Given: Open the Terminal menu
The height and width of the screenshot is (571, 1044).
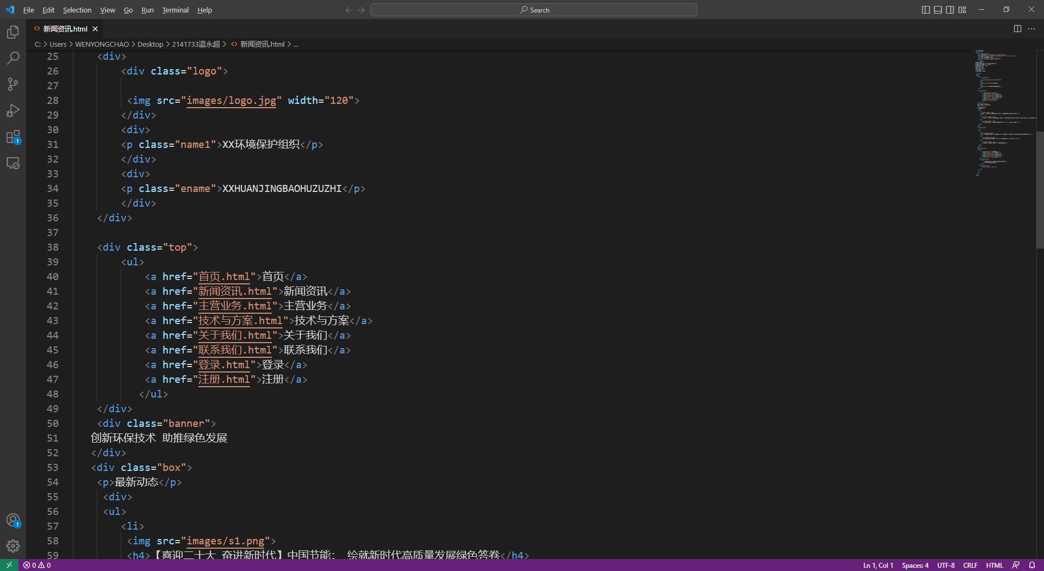Looking at the screenshot, I should 175,10.
